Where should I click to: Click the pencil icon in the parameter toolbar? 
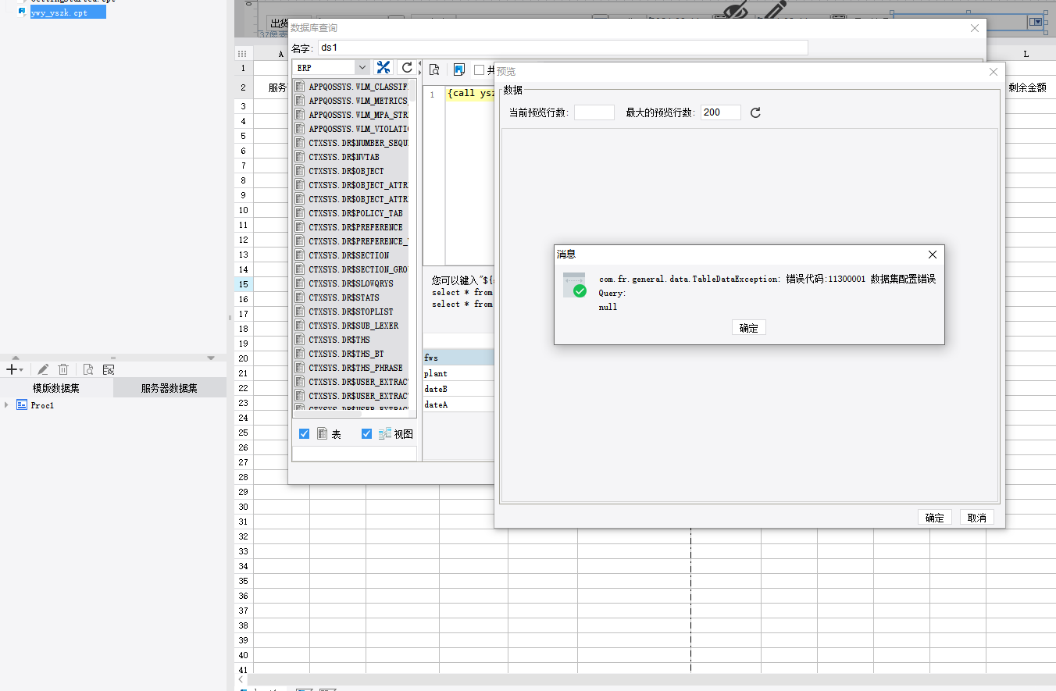[775, 11]
